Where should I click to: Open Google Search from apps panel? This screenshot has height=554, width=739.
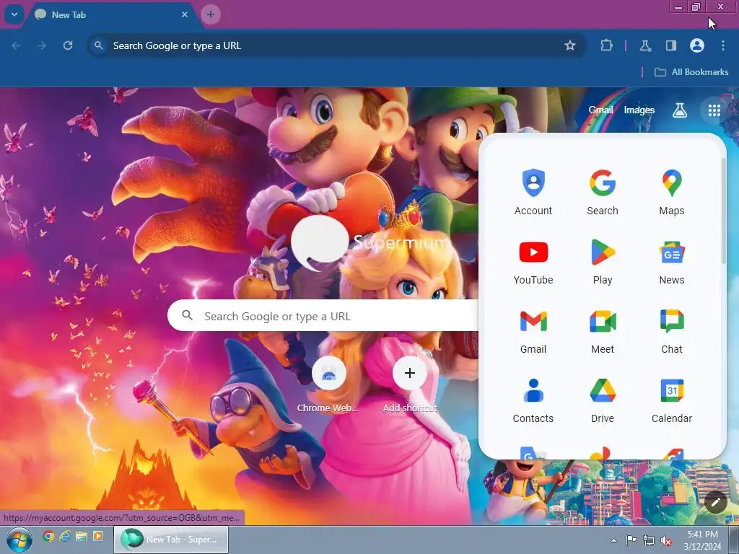[603, 192]
